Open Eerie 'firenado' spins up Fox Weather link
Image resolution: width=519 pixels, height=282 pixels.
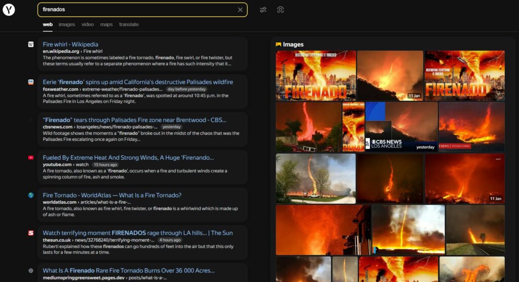(138, 82)
